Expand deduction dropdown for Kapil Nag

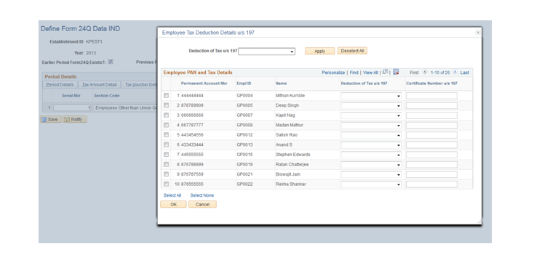coord(371,115)
